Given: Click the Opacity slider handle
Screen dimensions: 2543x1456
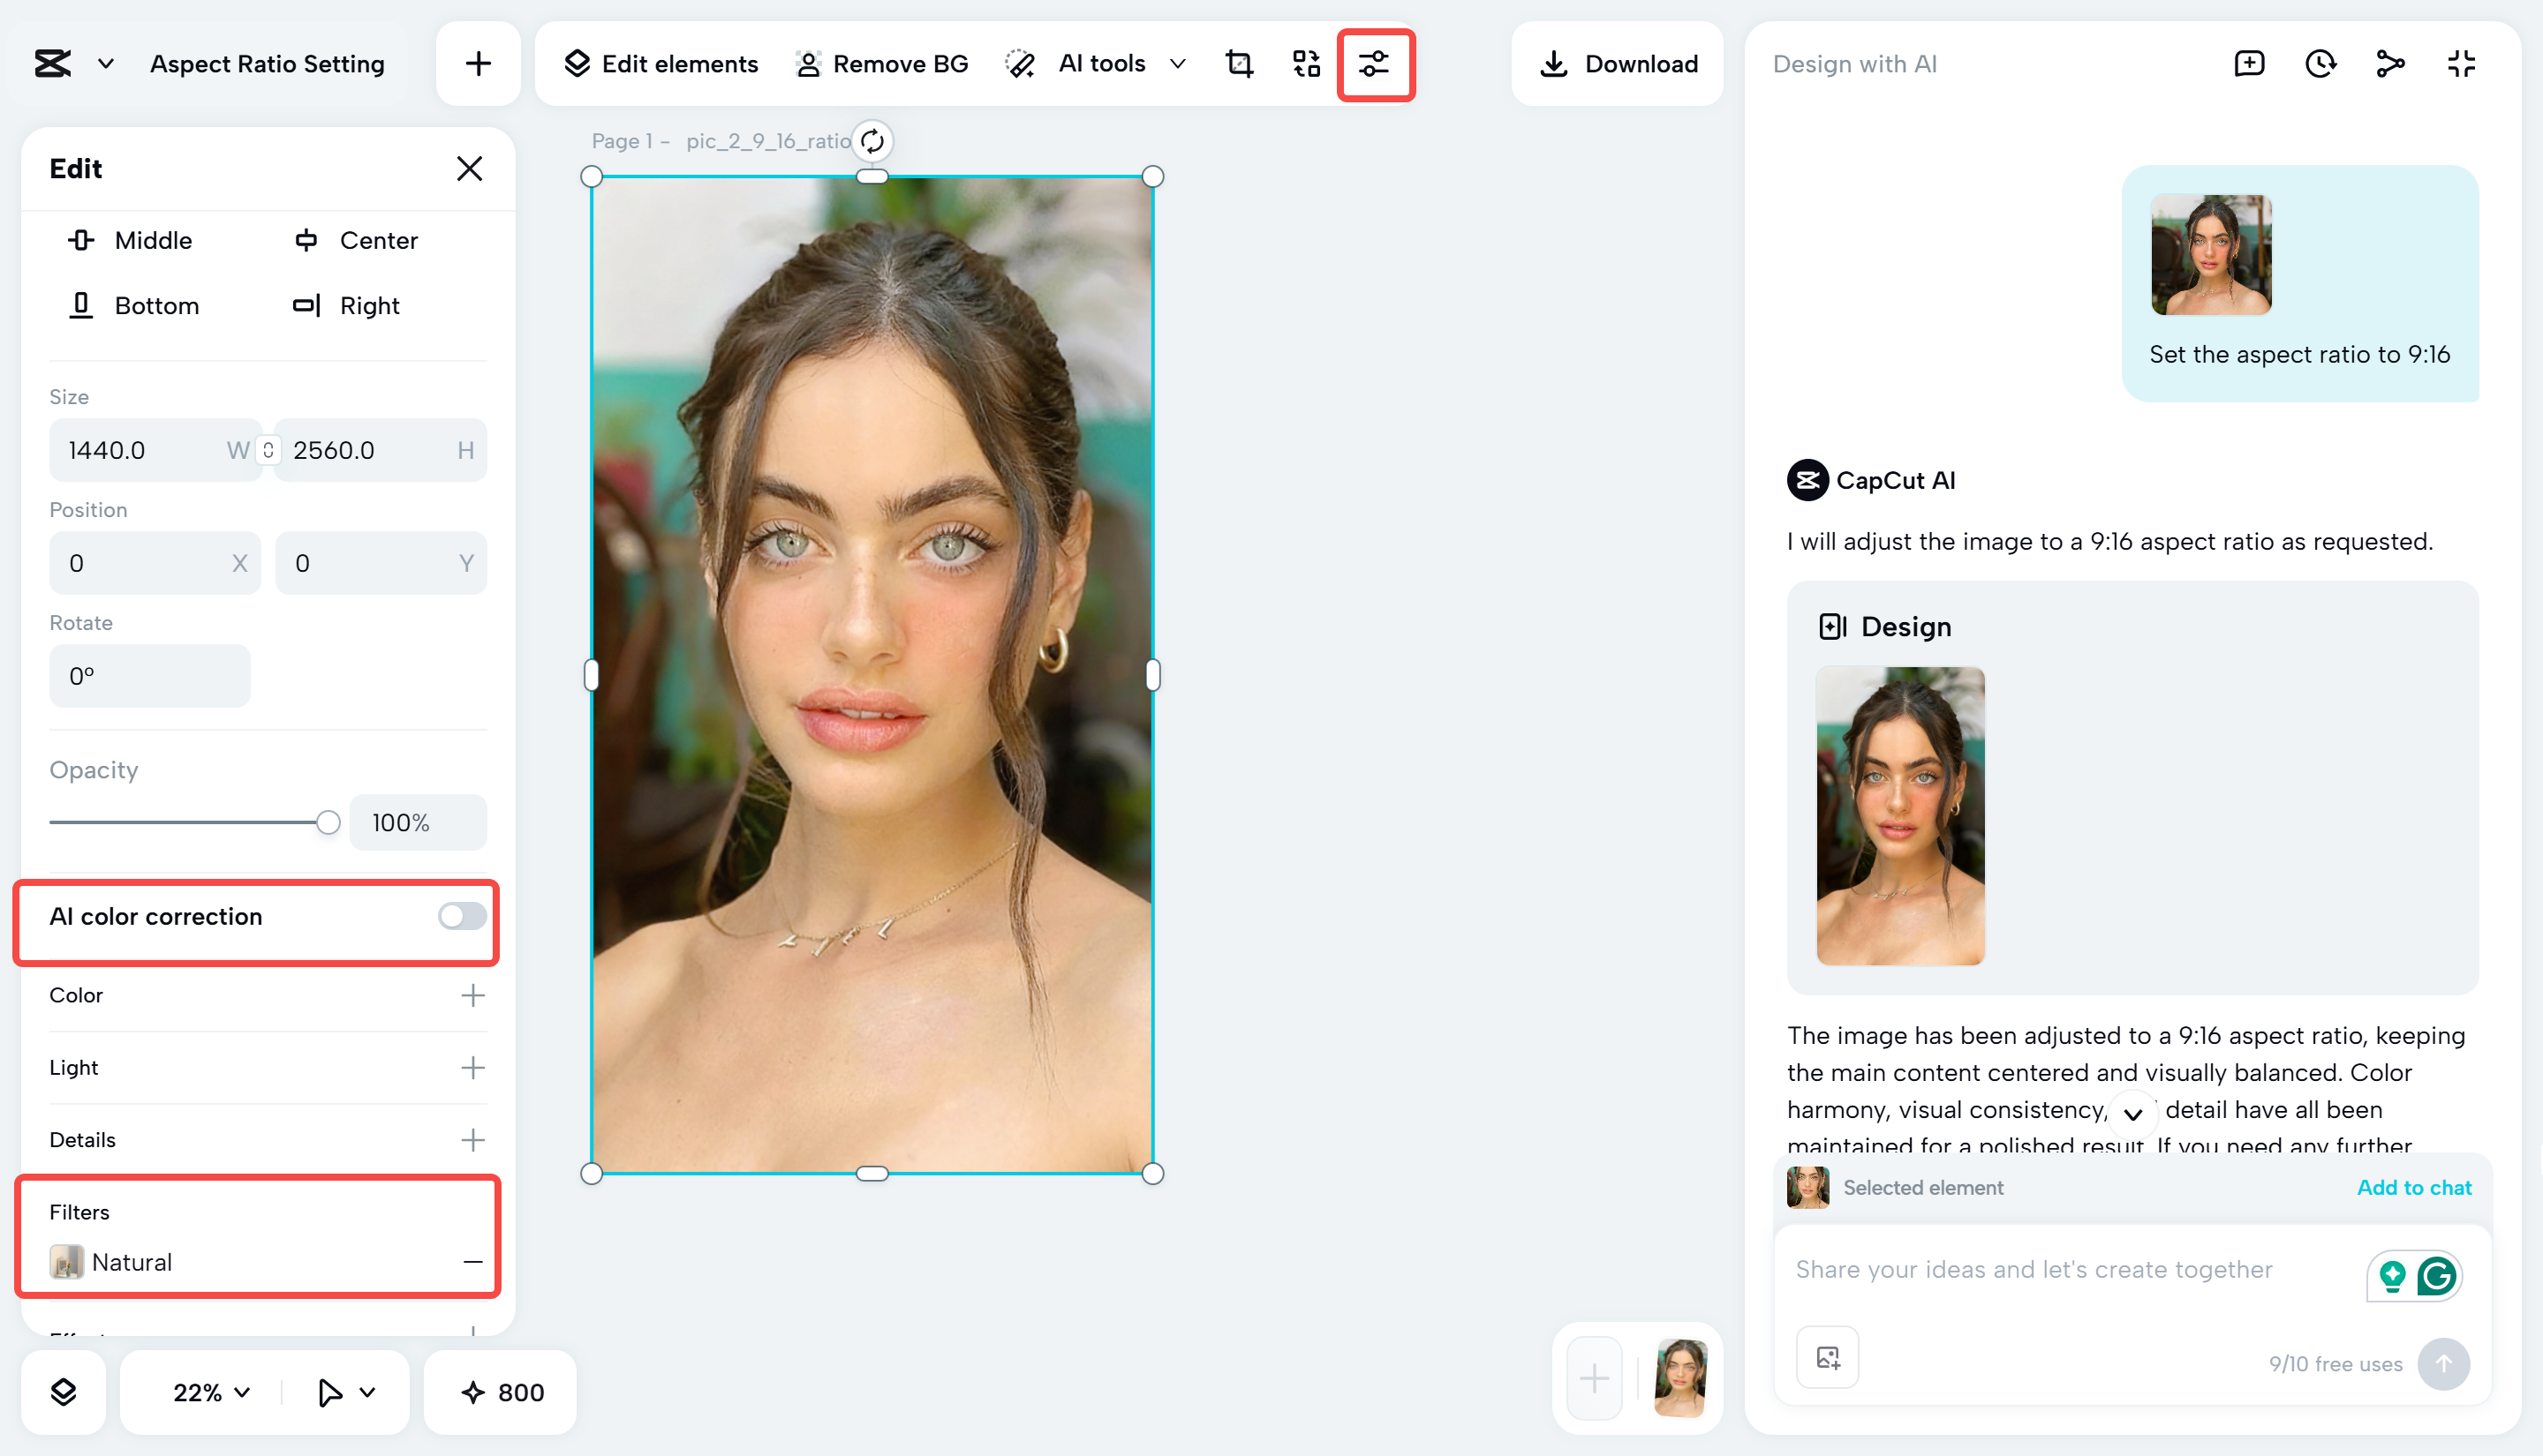Looking at the screenshot, I should [x=328, y=822].
